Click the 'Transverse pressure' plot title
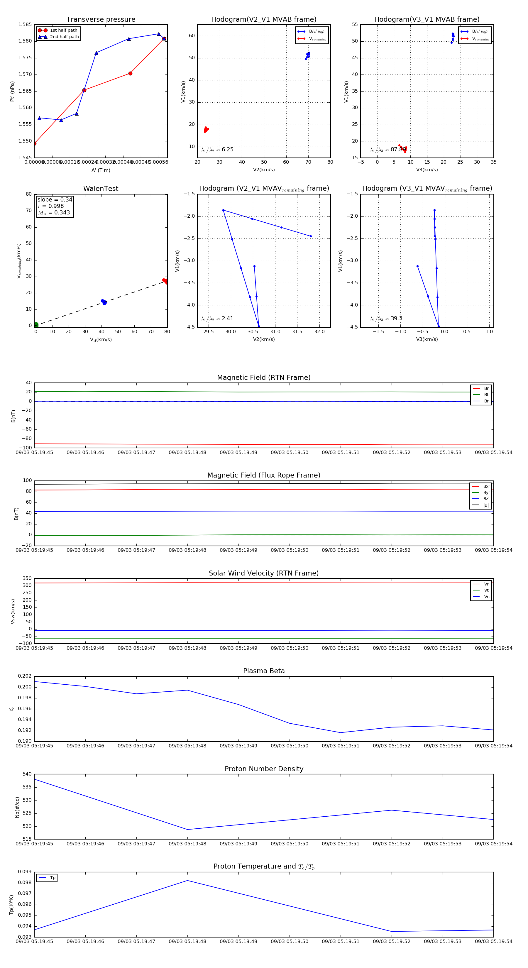 click(x=101, y=19)
